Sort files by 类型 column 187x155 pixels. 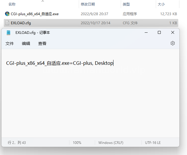pos(126,4)
